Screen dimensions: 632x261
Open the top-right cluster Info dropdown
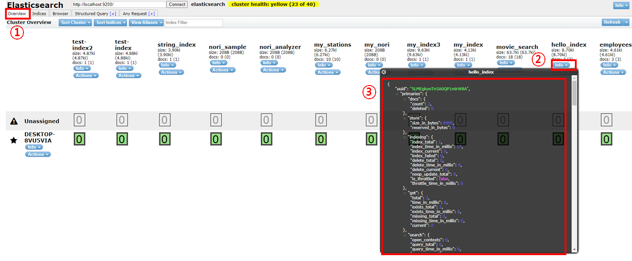click(621, 5)
